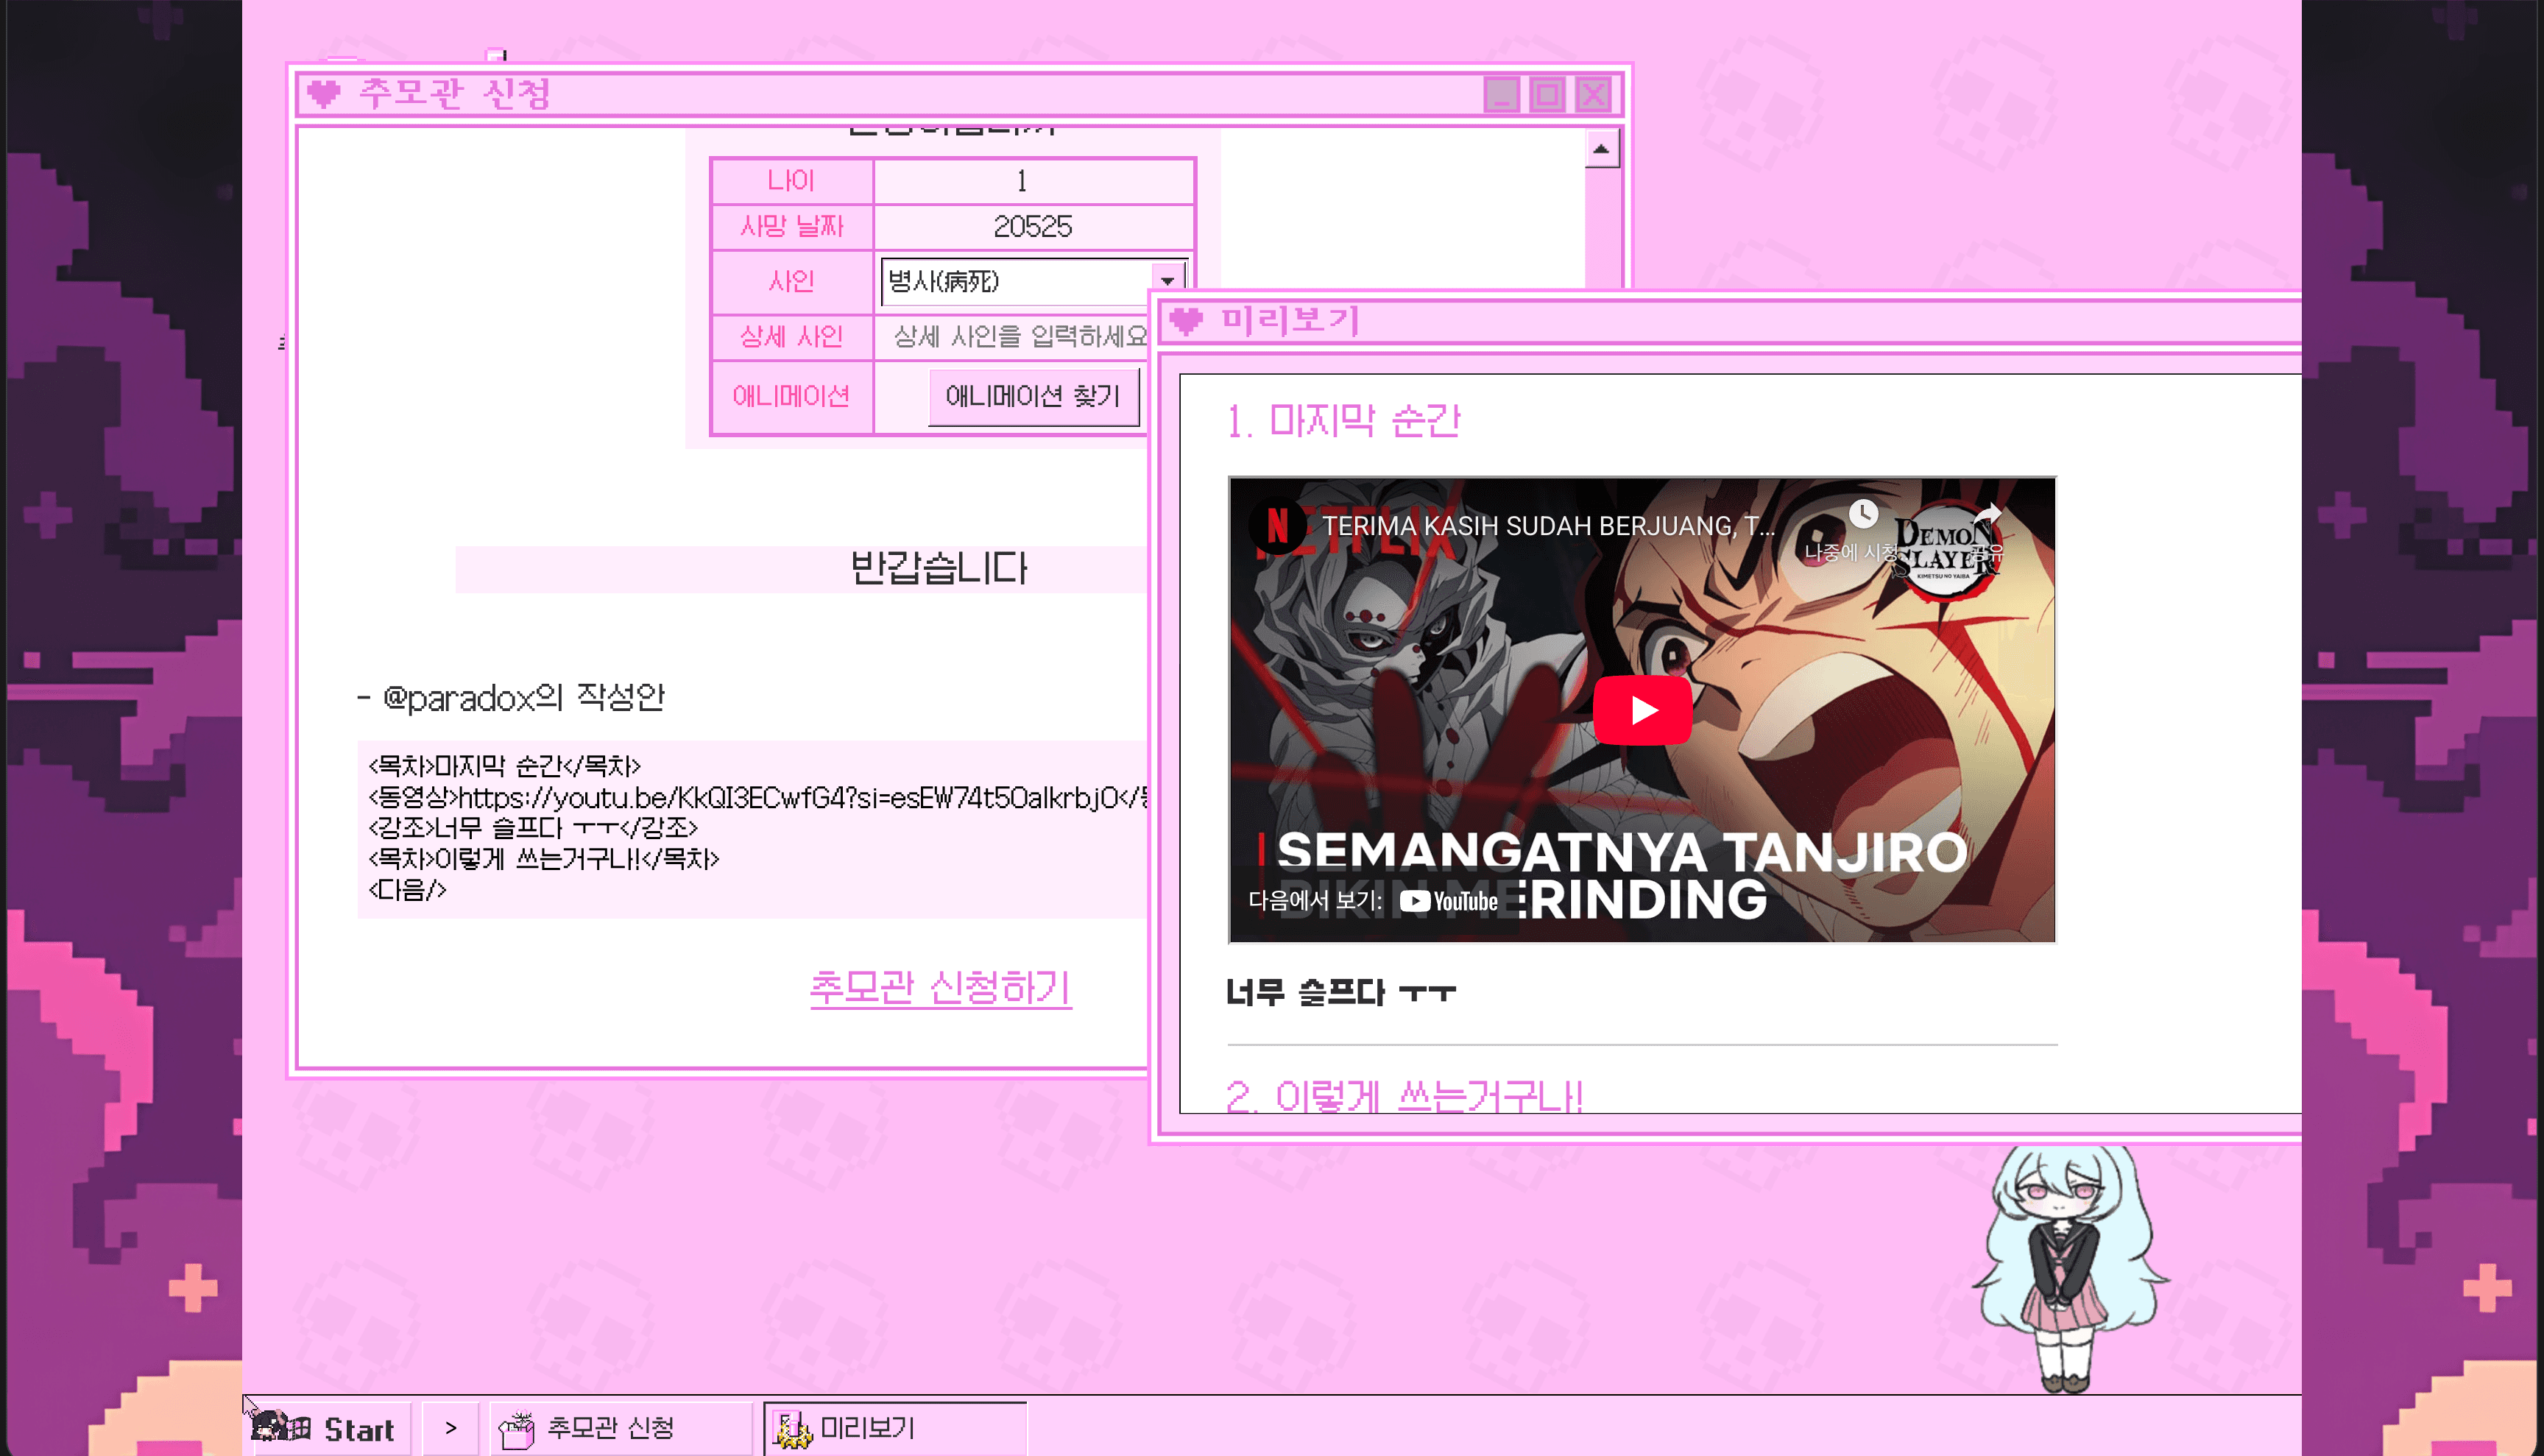Expand the 사인 cause-of-death dropdown
The image size is (2544, 1456).
pos(1167,281)
